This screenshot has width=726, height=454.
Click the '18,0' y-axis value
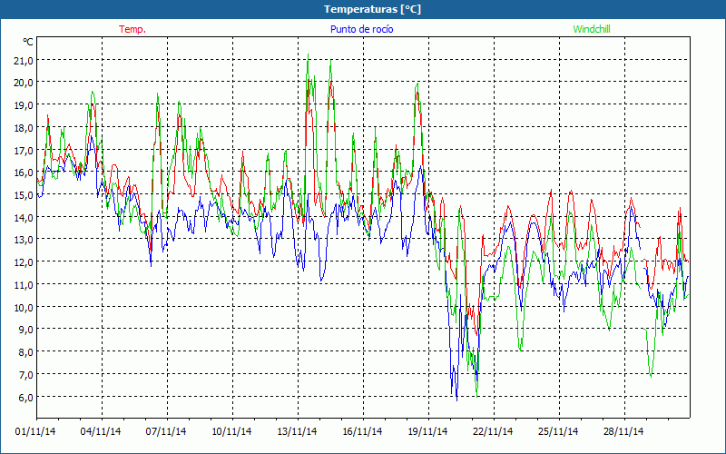[25, 128]
